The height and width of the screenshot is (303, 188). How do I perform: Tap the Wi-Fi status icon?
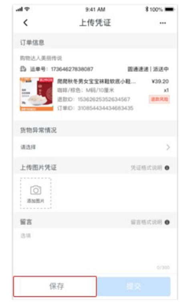[x=27, y=9]
